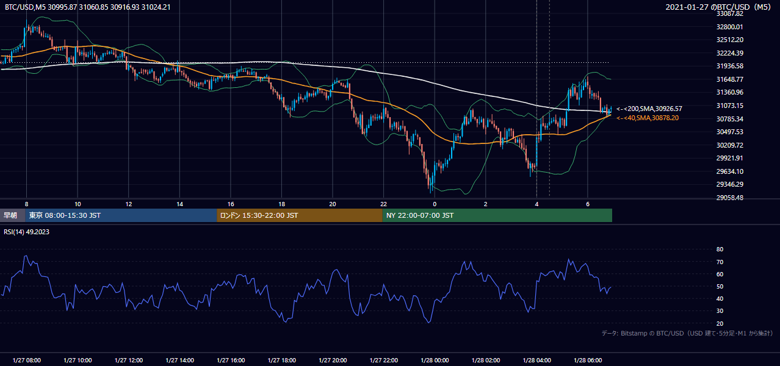Click price axis label 31936.58
The height and width of the screenshot is (366, 780).
[730, 66]
